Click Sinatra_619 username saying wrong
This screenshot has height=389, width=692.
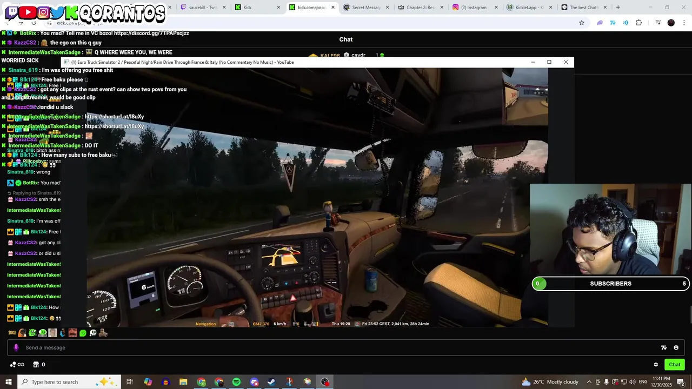coord(21,172)
